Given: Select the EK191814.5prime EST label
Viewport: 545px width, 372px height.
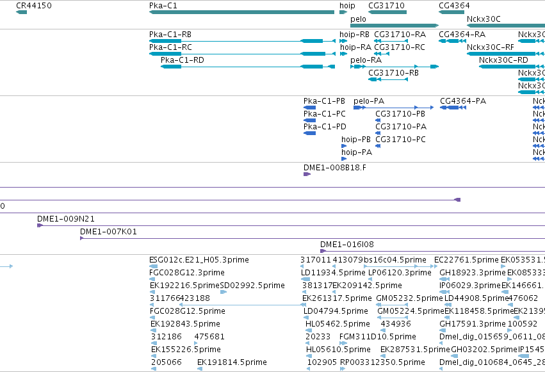Looking at the screenshot, I should click(232, 362).
